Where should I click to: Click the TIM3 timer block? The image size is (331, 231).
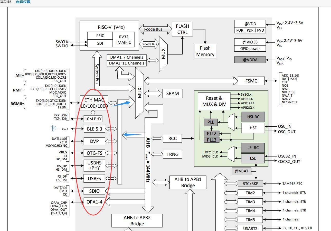(250, 202)
